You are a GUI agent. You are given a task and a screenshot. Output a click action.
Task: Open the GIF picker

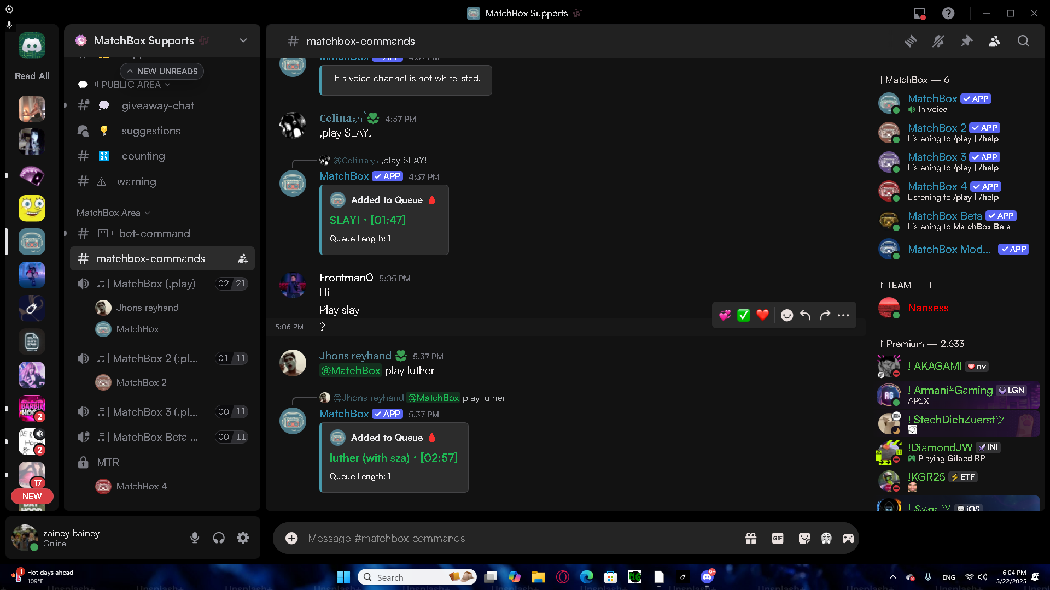click(778, 538)
